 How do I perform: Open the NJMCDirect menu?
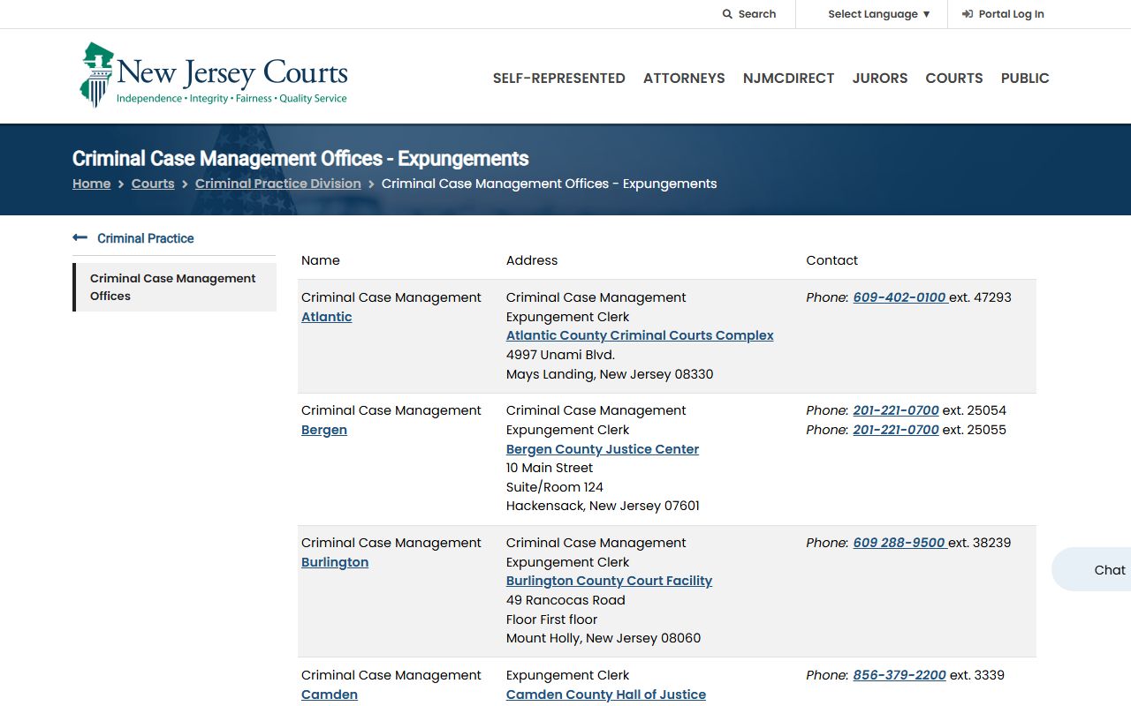[789, 78]
